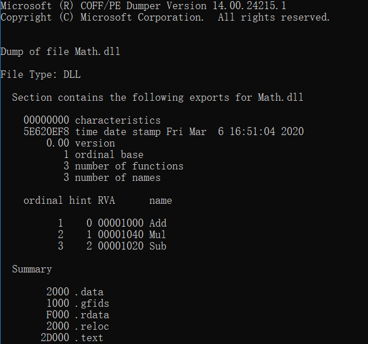This screenshot has width=368, height=344.
Task: Click the '1000 .gfids' section line
Action: (x=78, y=303)
